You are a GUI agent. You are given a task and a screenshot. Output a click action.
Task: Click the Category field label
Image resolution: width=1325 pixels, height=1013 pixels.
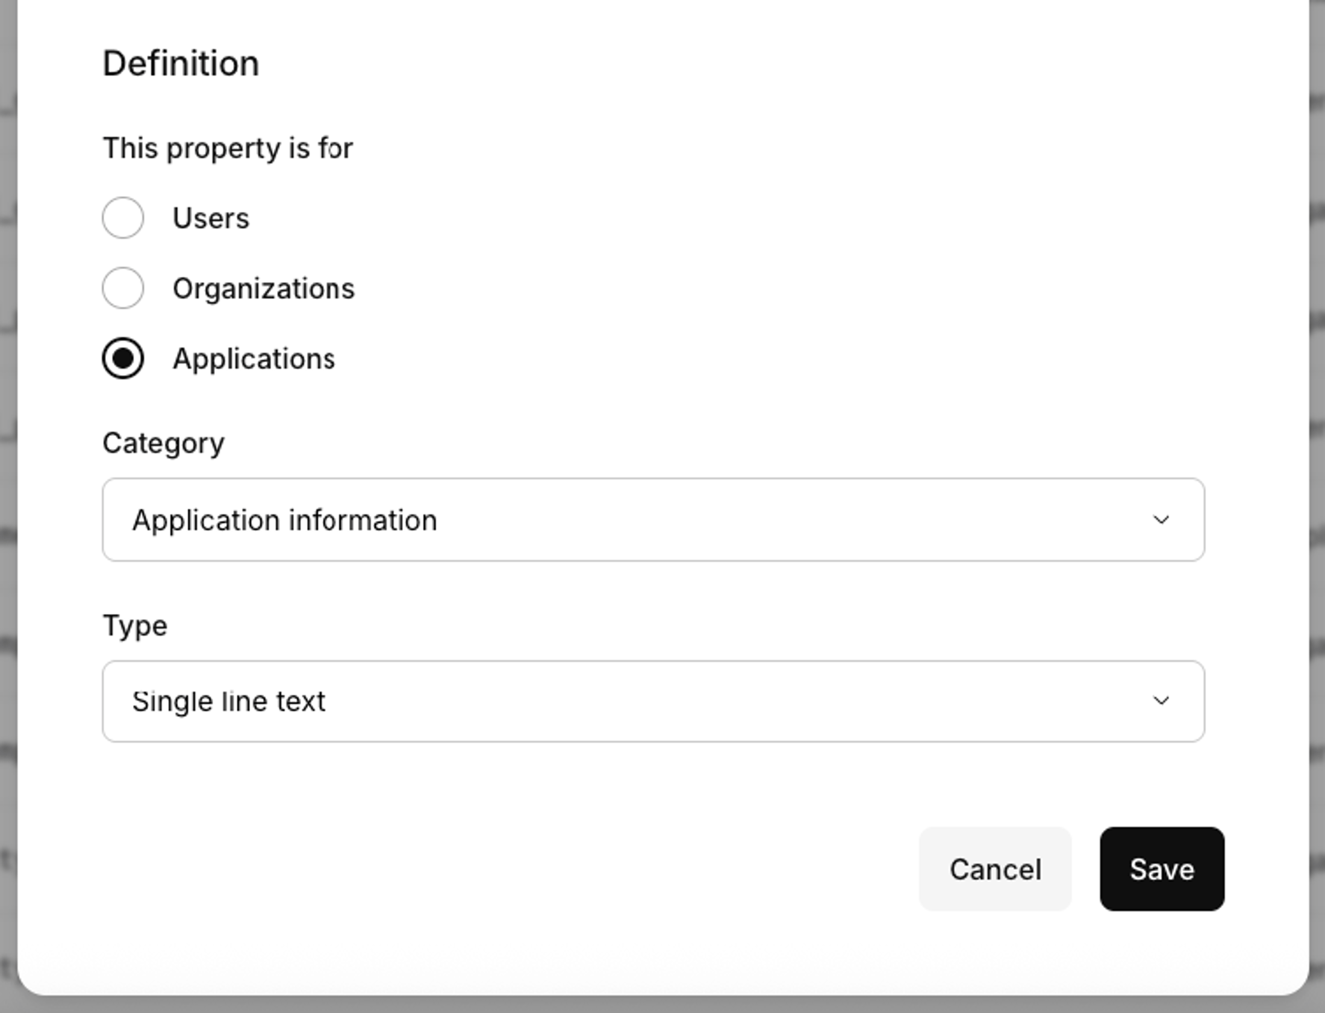163,444
